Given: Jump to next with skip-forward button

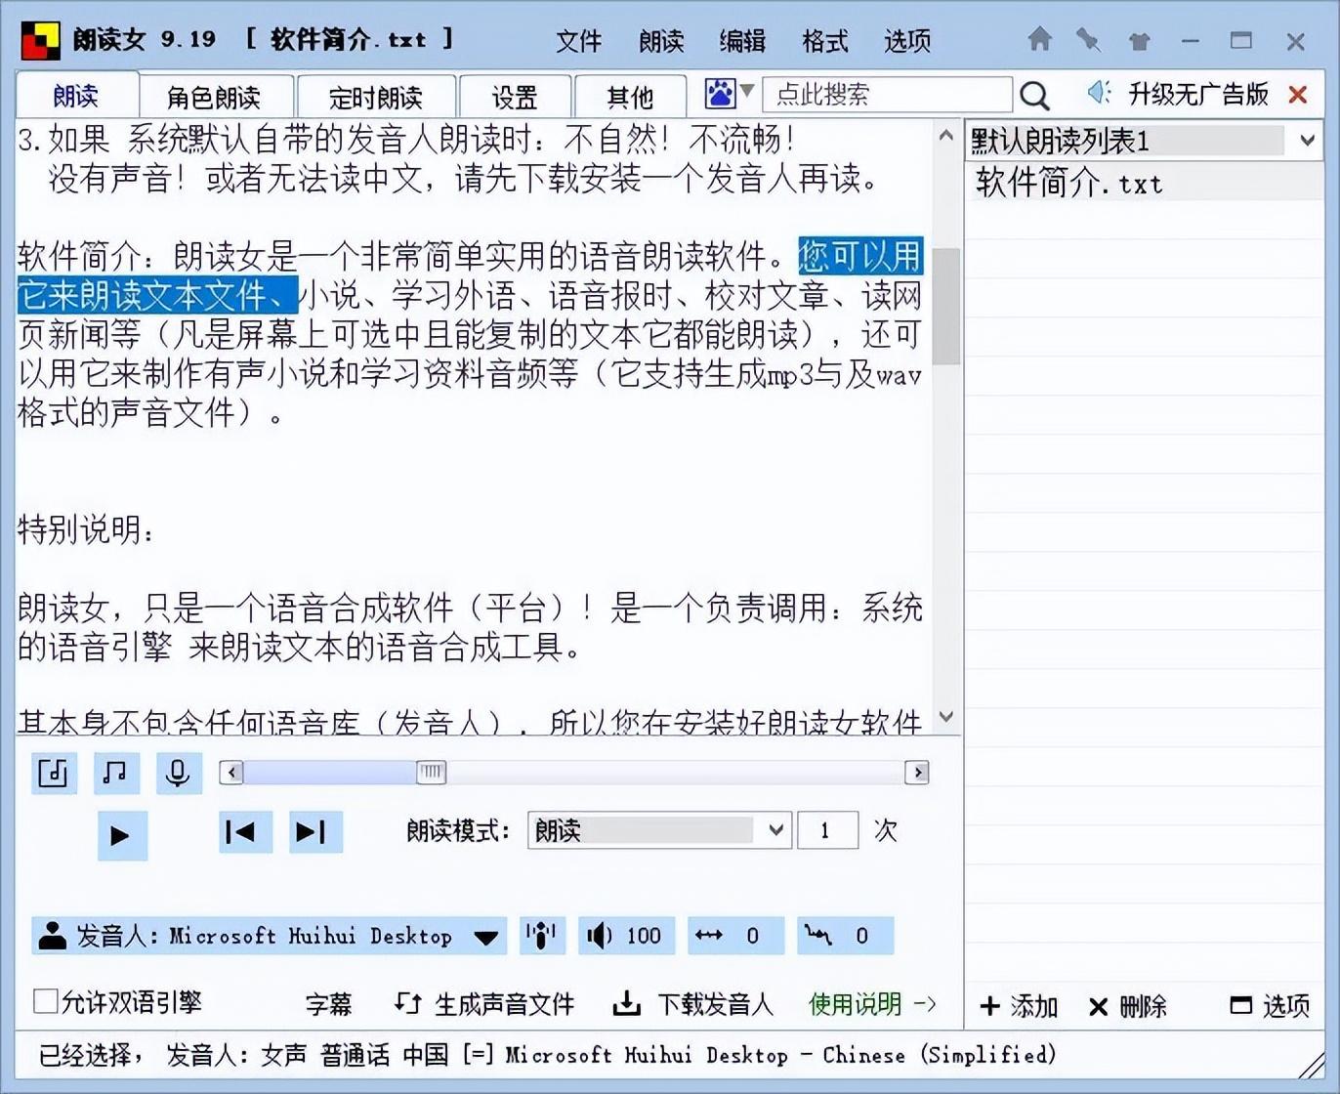Looking at the screenshot, I should (315, 832).
